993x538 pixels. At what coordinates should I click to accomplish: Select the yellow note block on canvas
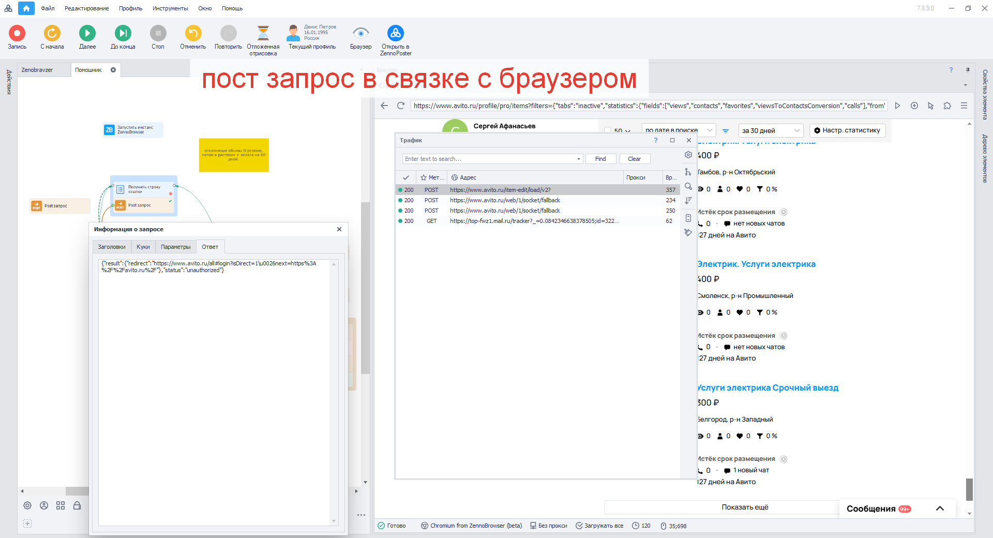(x=234, y=155)
